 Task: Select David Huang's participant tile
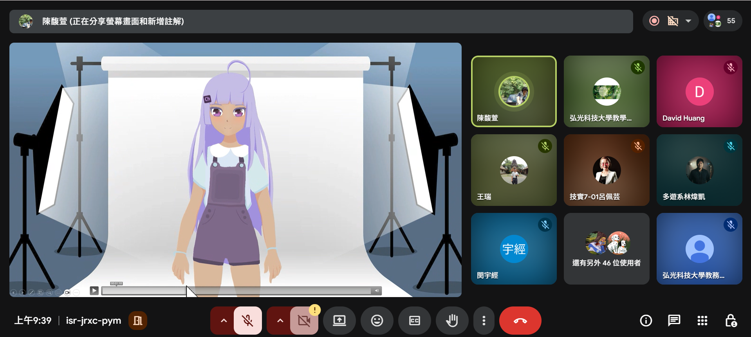coord(699,91)
